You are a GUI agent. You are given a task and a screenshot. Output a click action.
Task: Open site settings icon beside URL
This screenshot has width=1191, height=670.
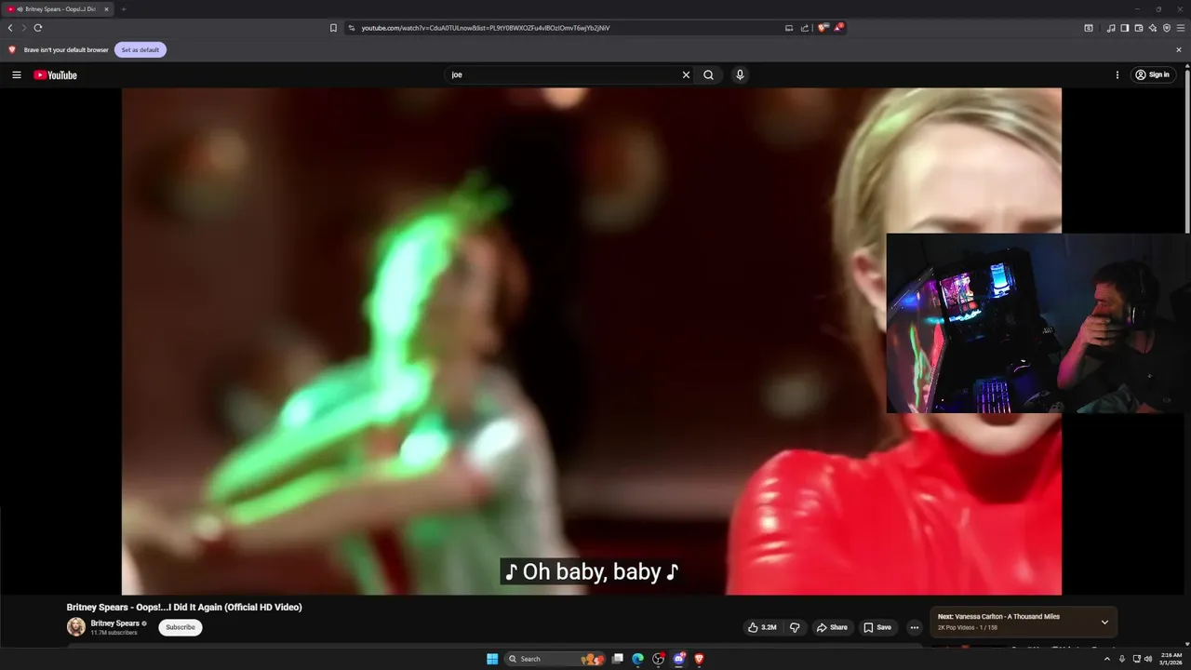(352, 28)
